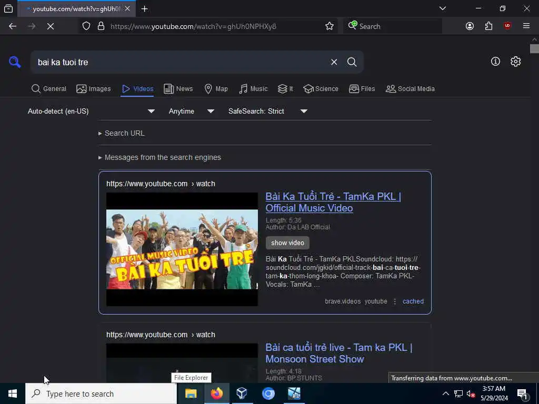
Task: Open the Social Media category tab
Action: tap(410, 88)
